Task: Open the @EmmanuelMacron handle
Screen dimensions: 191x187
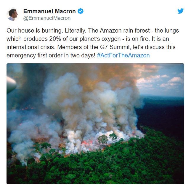Action: tap(47, 18)
